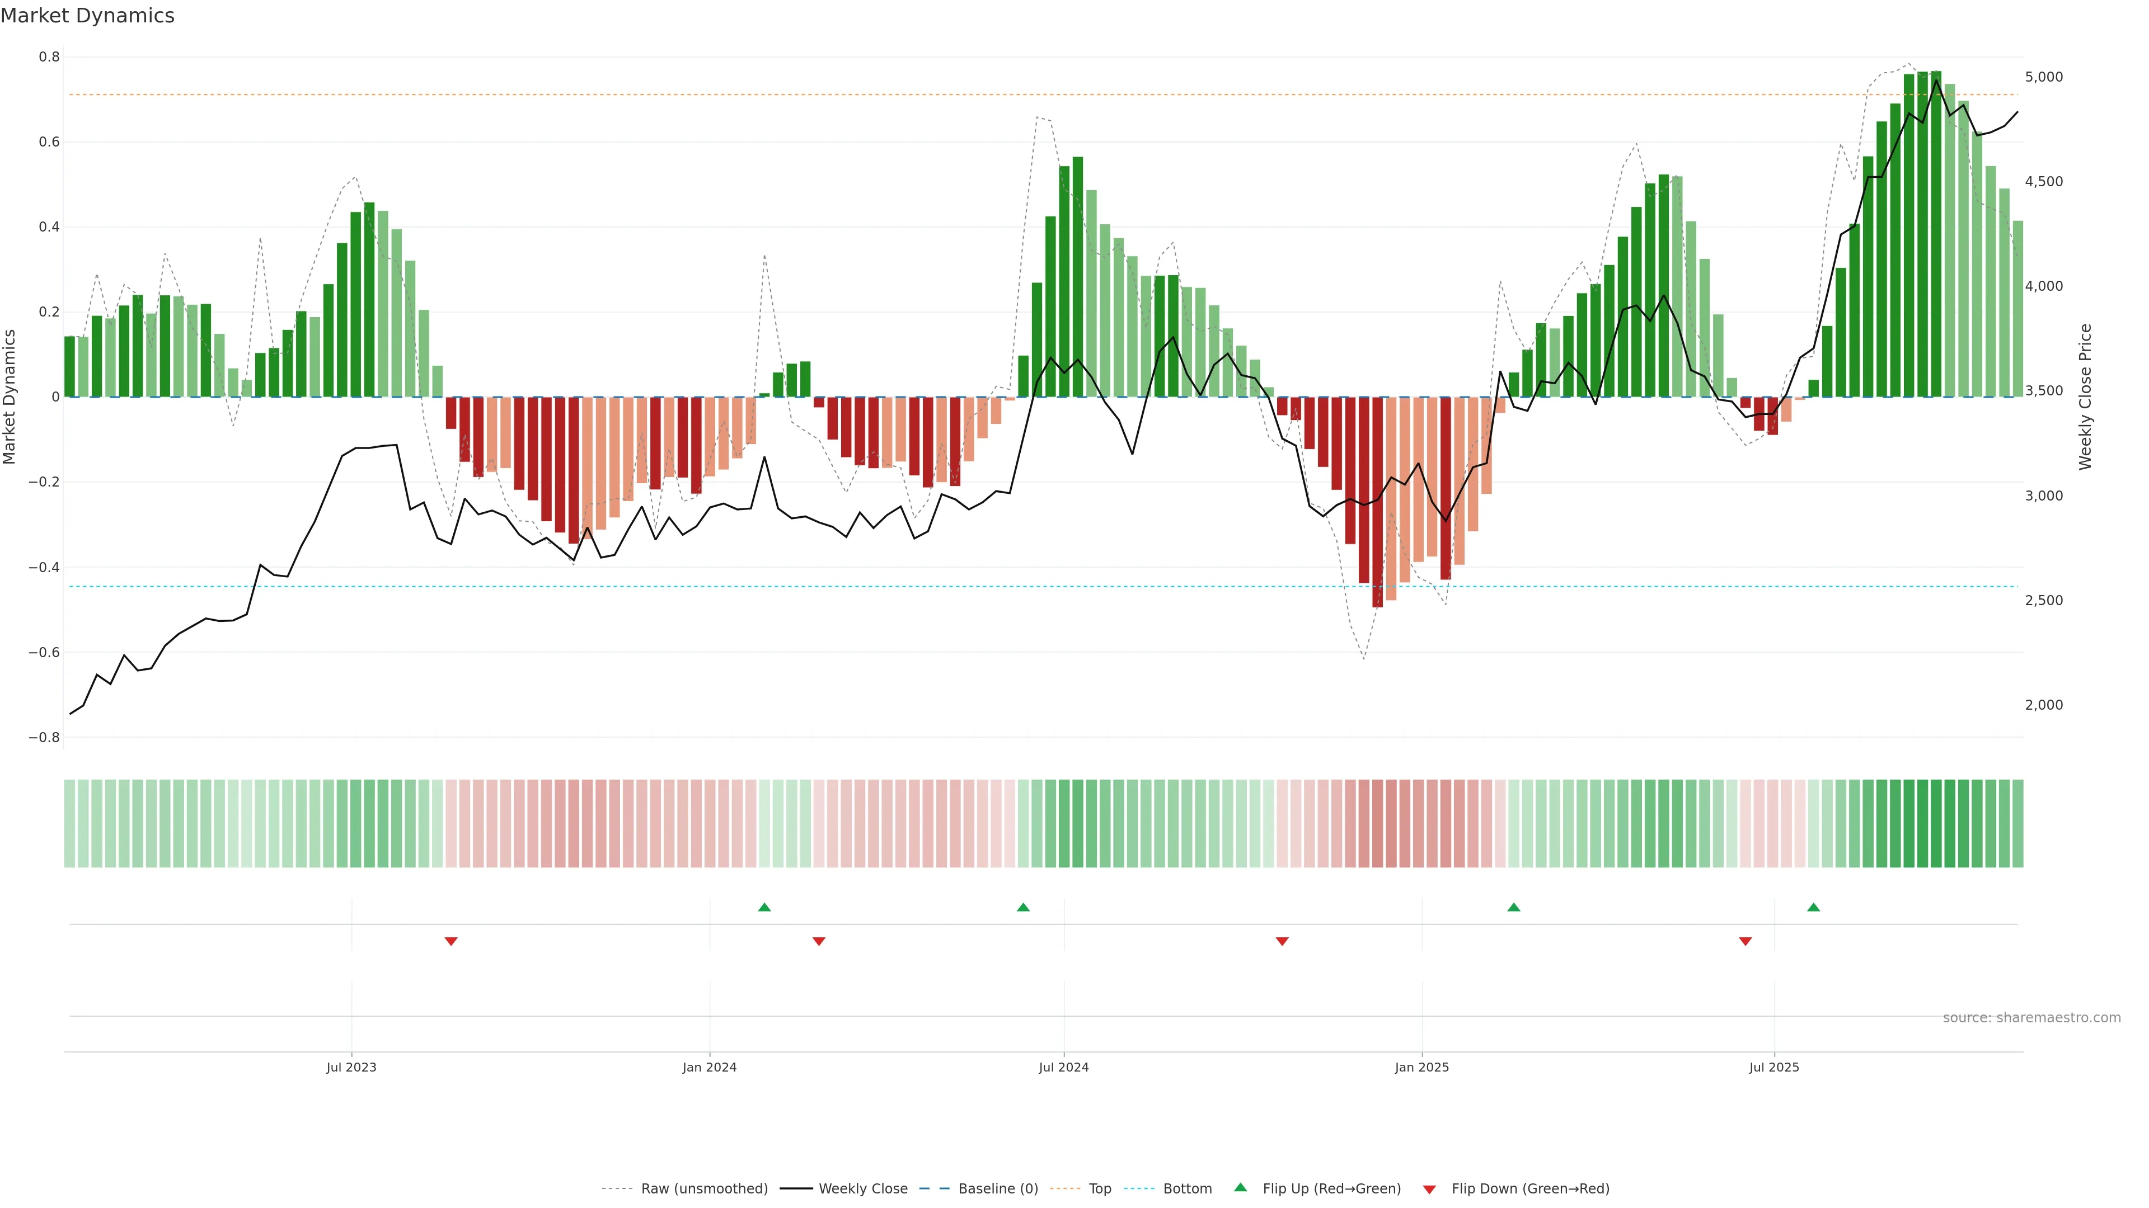Viewport: 2149px width, 1208px height.
Task: Click the Market Dynamics chart title
Action: click(88, 16)
